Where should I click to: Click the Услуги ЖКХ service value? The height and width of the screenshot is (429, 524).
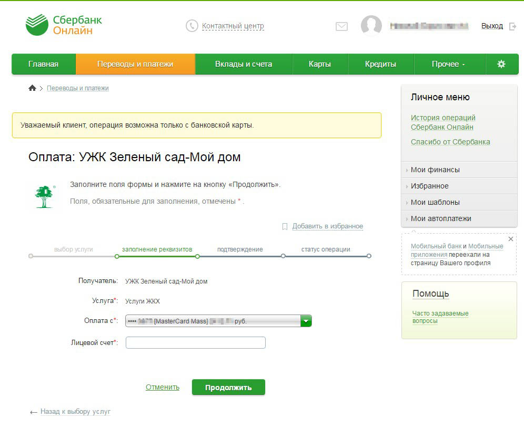[x=143, y=301]
